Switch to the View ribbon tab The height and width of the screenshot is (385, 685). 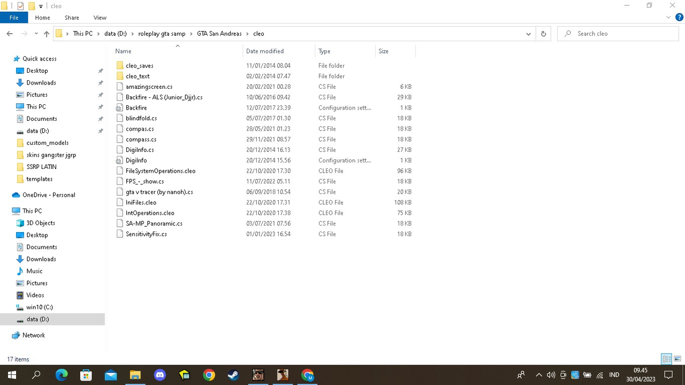pos(100,18)
